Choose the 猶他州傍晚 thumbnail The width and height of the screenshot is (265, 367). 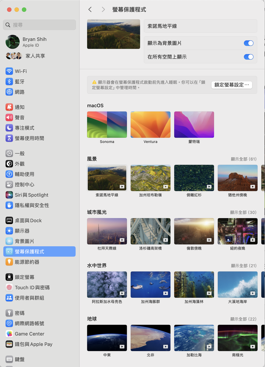[238, 178]
